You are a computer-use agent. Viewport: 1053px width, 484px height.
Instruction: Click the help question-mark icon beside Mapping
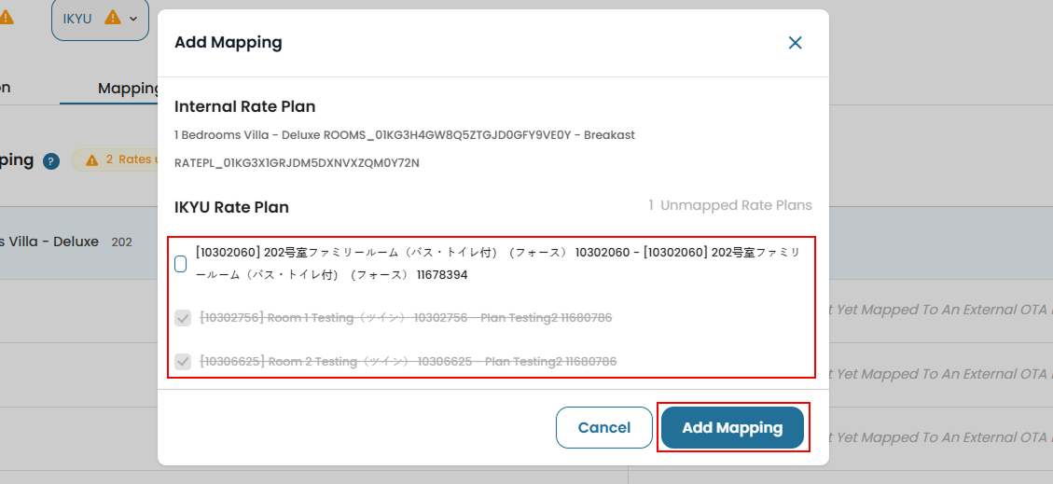(x=51, y=161)
